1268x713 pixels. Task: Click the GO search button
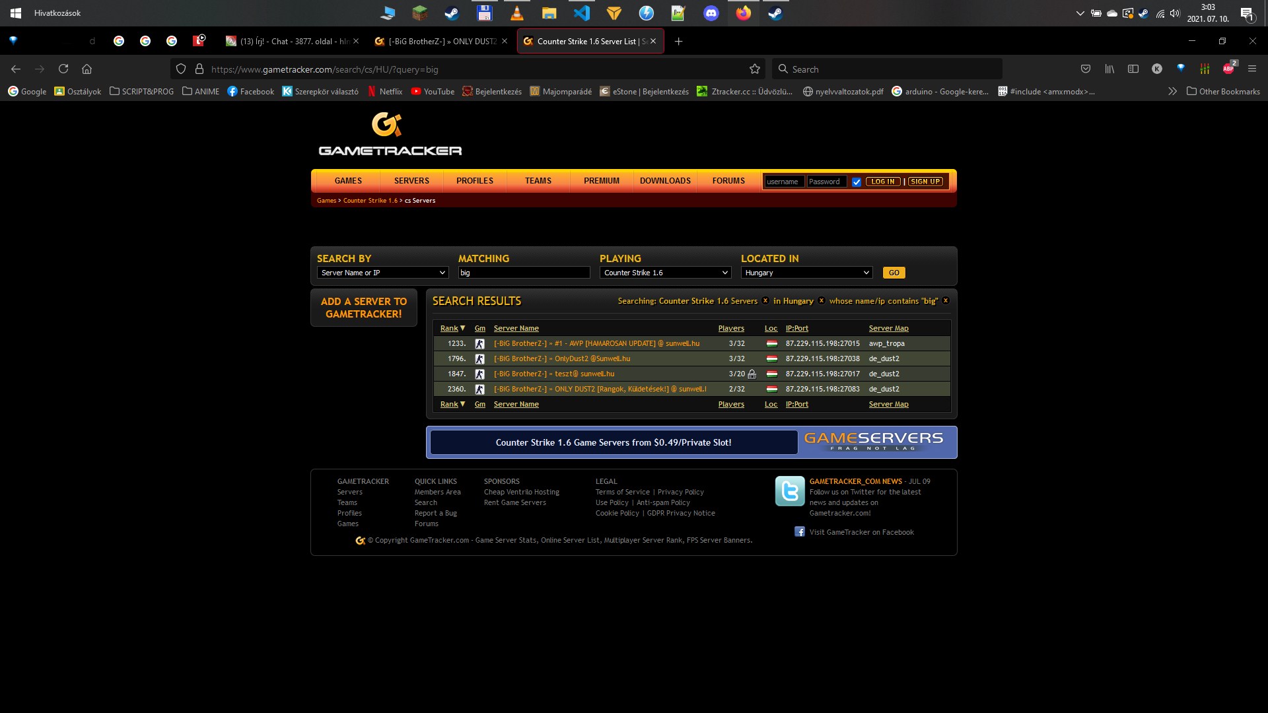pos(894,273)
